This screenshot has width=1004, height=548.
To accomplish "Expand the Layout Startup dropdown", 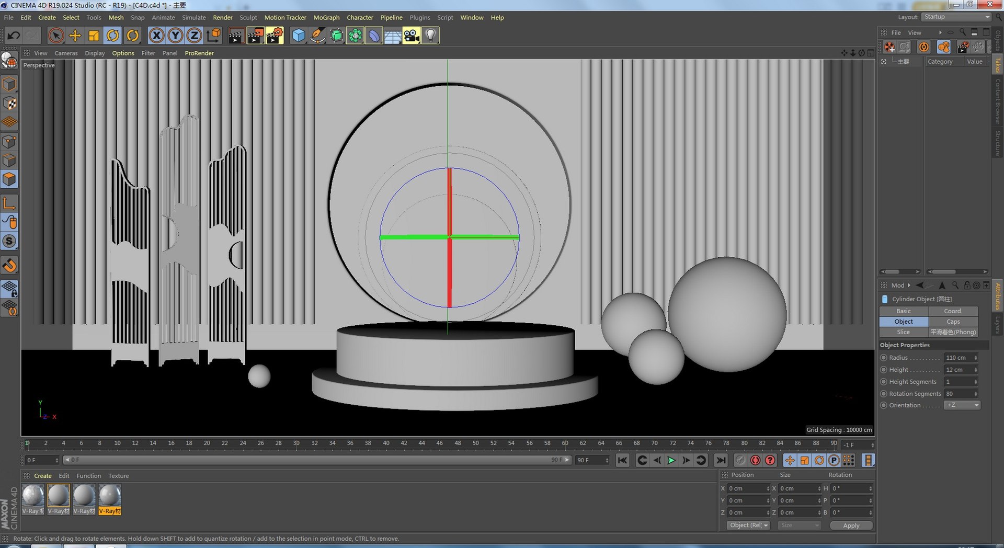I will 956,17.
